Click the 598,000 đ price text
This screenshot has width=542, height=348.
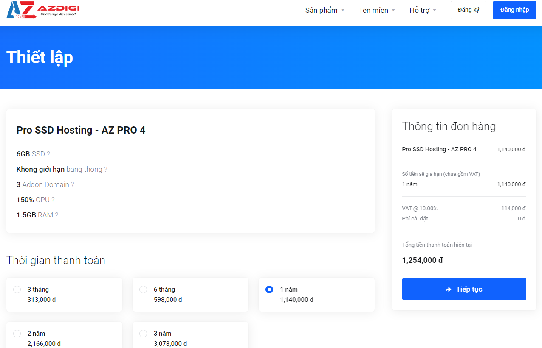(x=168, y=300)
